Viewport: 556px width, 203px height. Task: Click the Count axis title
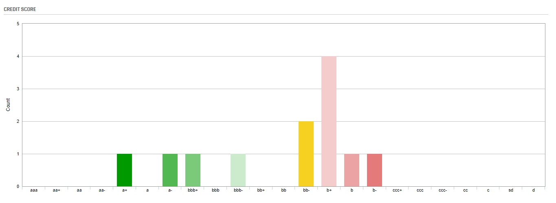[x=8, y=105]
